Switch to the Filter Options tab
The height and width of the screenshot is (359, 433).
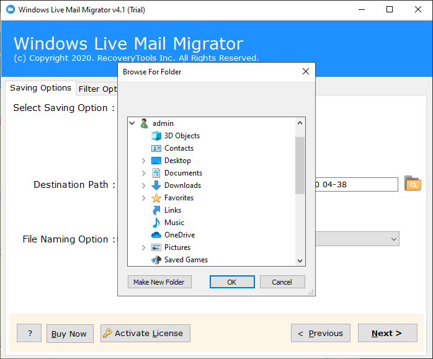97,89
